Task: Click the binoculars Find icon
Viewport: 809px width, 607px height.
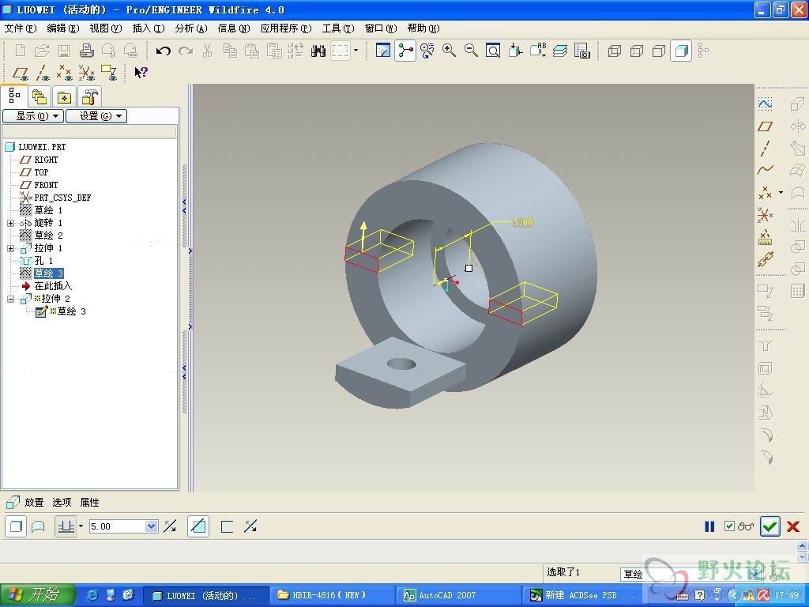Action: click(x=318, y=51)
